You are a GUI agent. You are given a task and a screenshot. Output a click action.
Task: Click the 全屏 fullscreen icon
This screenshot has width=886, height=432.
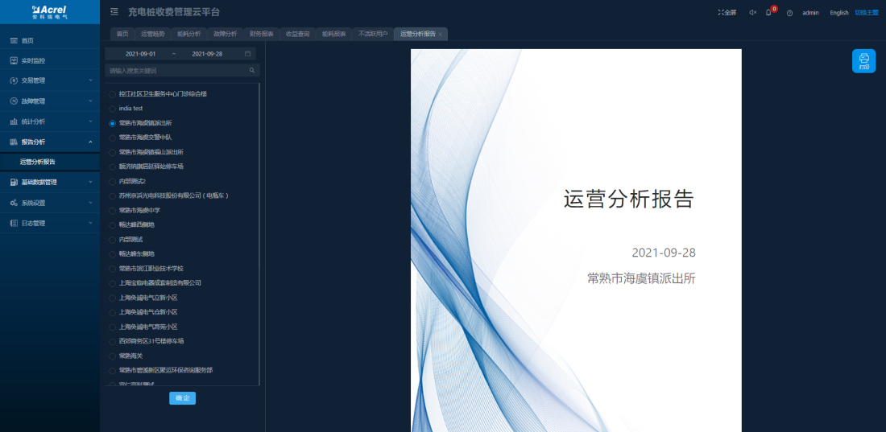point(727,13)
